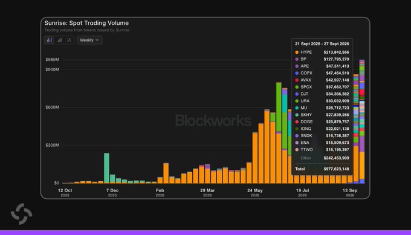Click the APE value $47,511,413
The image size is (411, 235).
pos(337,66)
